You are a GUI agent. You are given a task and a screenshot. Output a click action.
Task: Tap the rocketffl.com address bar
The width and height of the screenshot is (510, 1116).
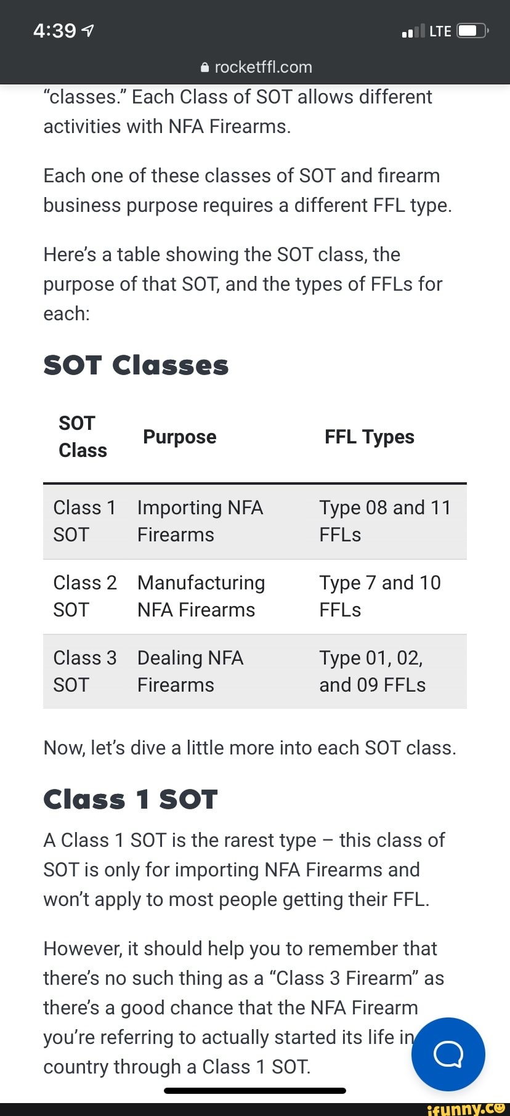263,67
